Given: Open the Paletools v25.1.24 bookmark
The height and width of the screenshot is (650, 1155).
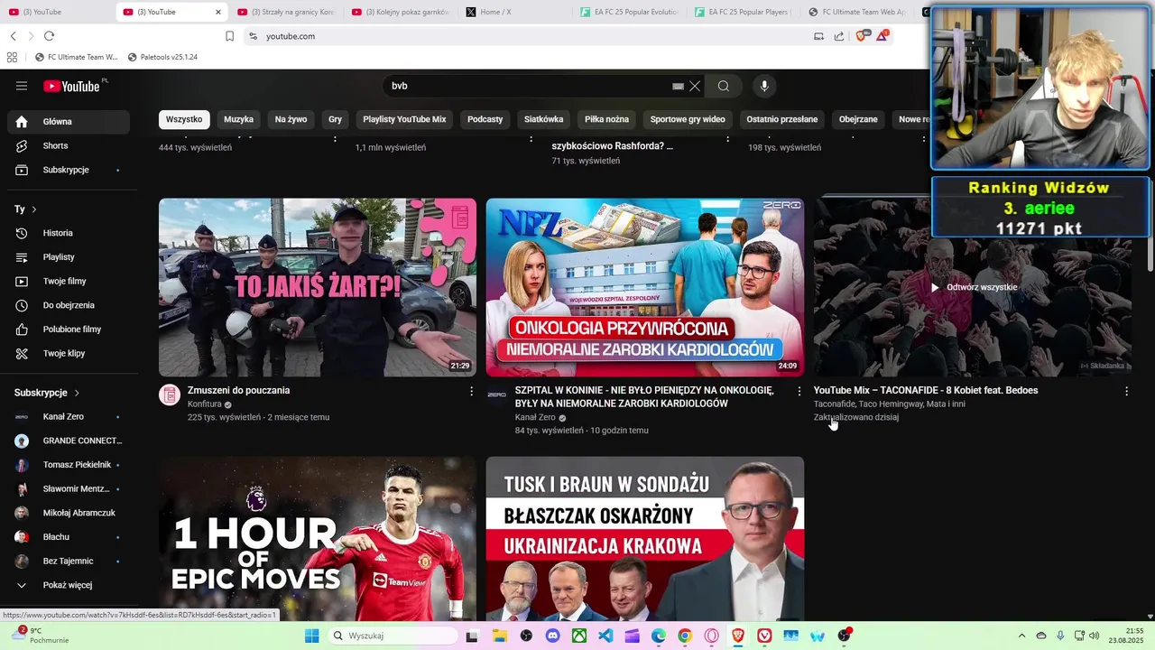Looking at the screenshot, I should click(162, 57).
